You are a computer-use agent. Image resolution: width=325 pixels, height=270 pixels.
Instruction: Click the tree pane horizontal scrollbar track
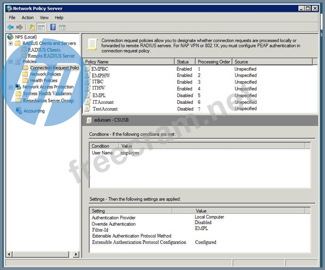point(43,254)
